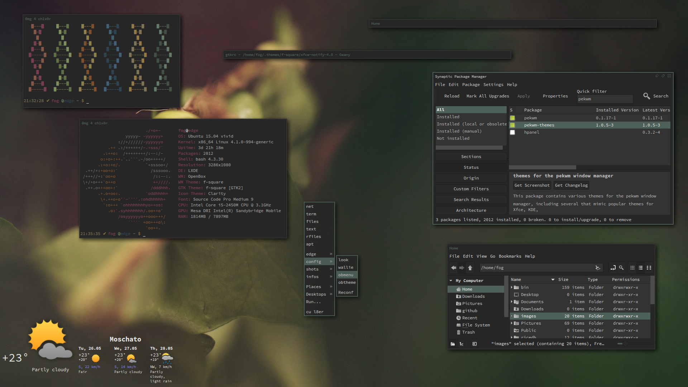Open Desktops submenu in desktop menu
The image size is (688, 387).
[x=319, y=294]
